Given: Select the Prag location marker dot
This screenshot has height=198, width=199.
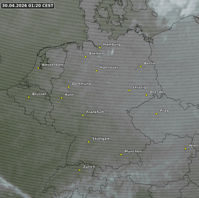Looking at the screenshot, I should 156,114.
